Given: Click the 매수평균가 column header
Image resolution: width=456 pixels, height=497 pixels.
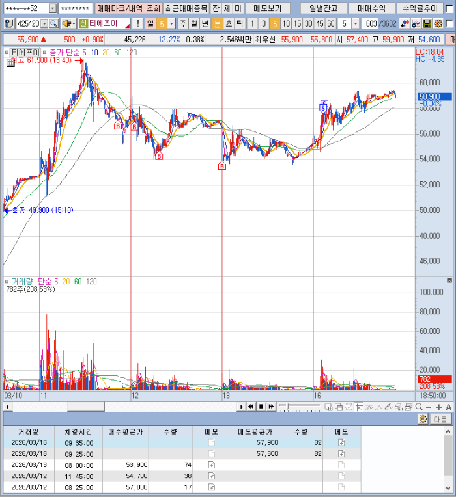Looking at the screenshot, I should [126, 432].
